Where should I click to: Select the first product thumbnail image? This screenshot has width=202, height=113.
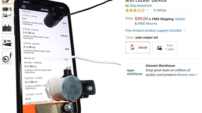coord(7,2)
